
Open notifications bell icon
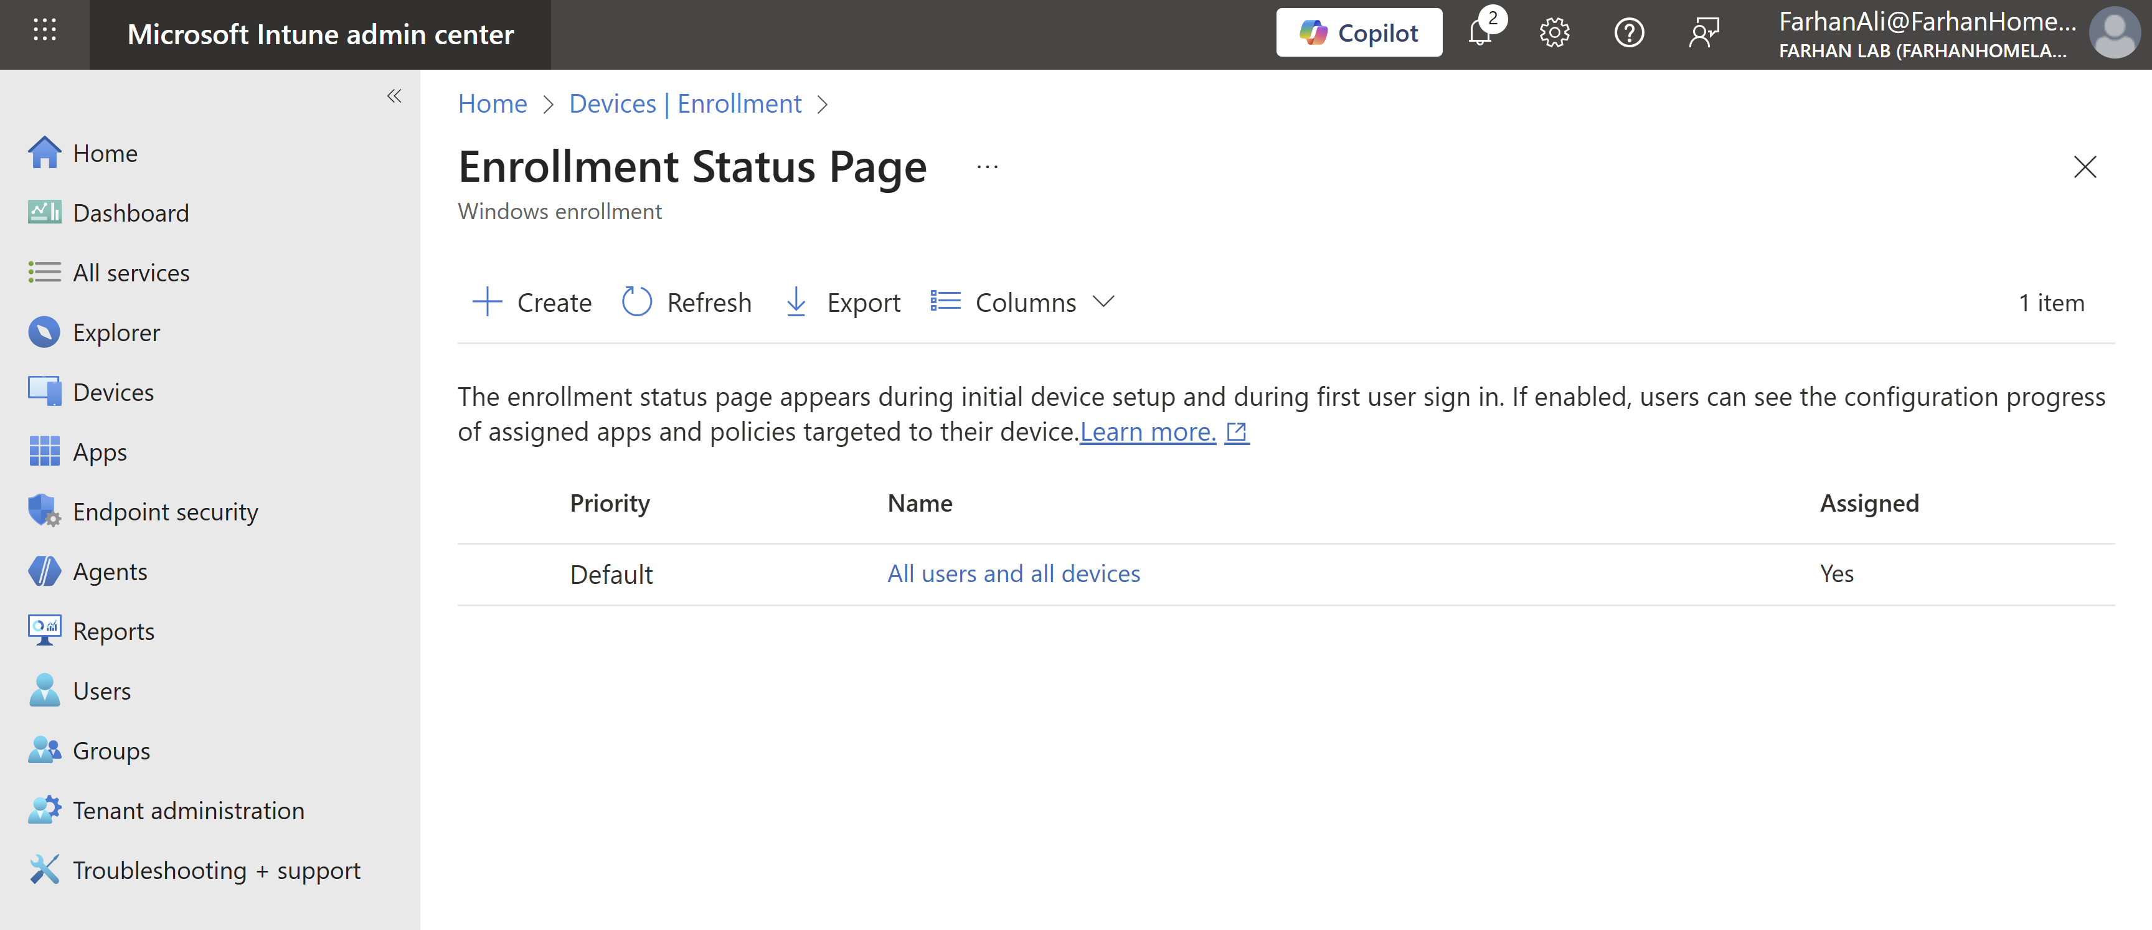1479,34
